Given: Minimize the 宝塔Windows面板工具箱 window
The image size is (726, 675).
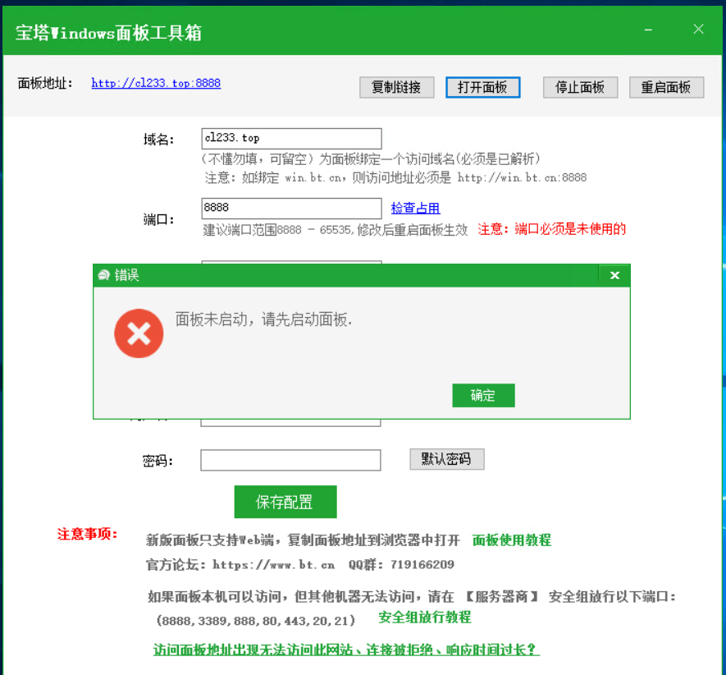Looking at the screenshot, I should (648, 30).
